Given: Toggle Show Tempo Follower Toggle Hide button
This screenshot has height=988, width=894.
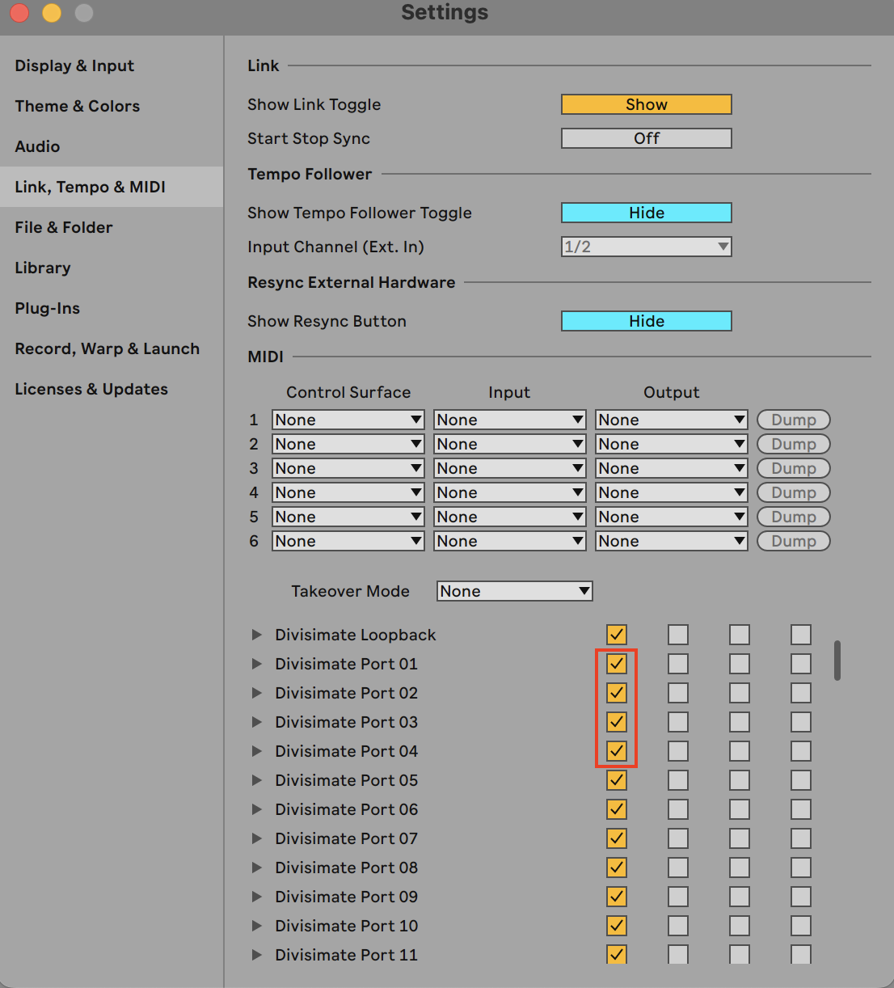Looking at the screenshot, I should point(646,213).
